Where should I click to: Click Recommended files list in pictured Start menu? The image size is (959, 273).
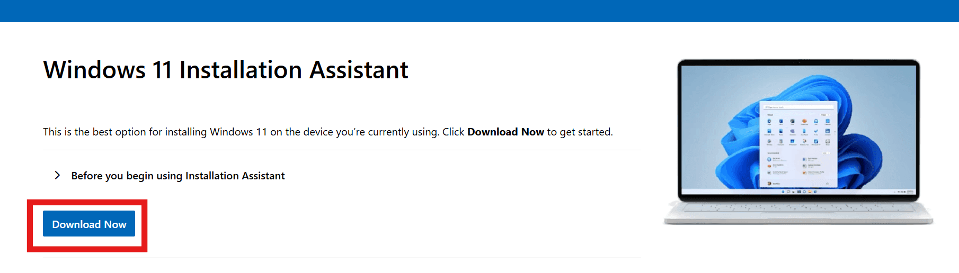pyautogui.click(x=798, y=166)
